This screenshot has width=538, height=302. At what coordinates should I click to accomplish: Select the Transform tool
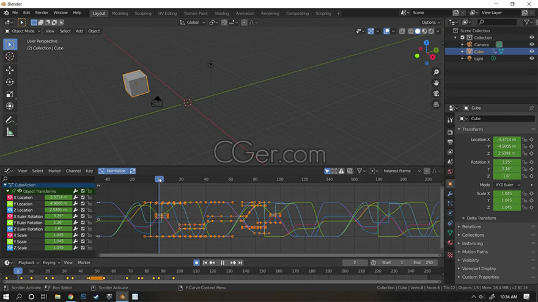pos(10,106)
